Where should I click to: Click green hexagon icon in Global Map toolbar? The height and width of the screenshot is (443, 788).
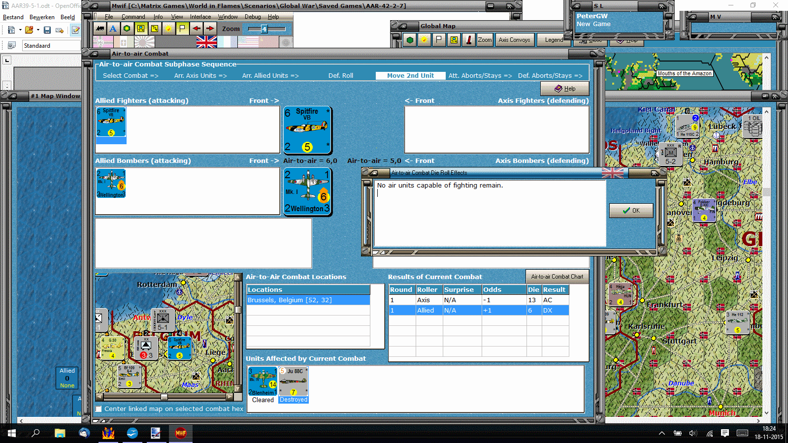tap(410, 40)
